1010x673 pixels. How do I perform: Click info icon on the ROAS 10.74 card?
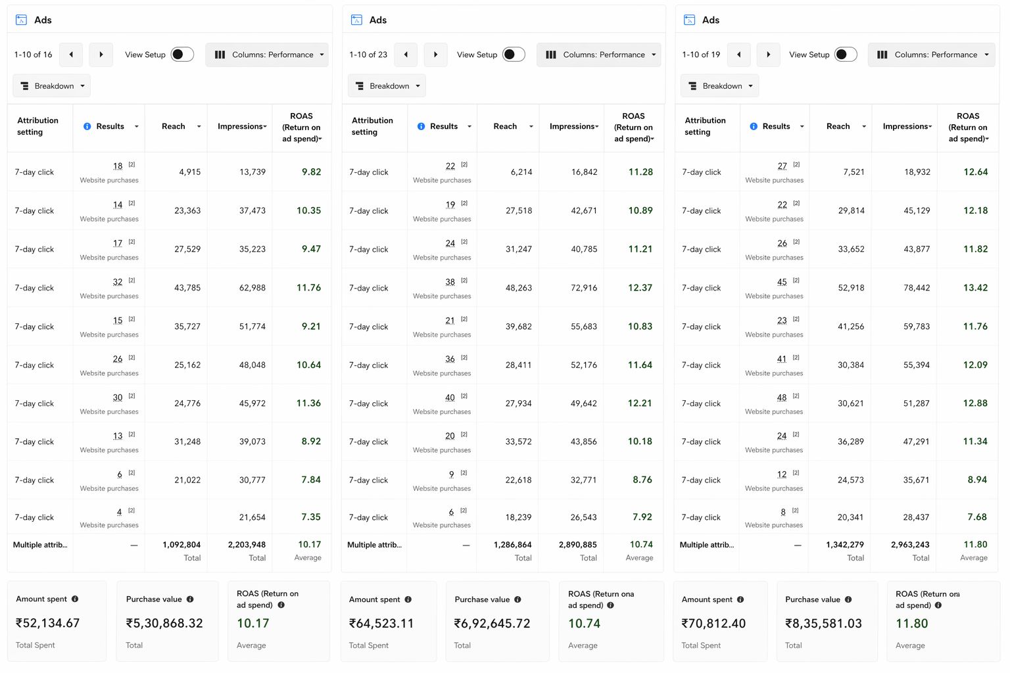(x=610, y=605)
